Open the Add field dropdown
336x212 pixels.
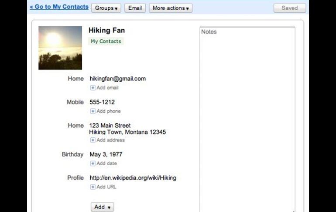pyautogui.click(x=102, y=207)
